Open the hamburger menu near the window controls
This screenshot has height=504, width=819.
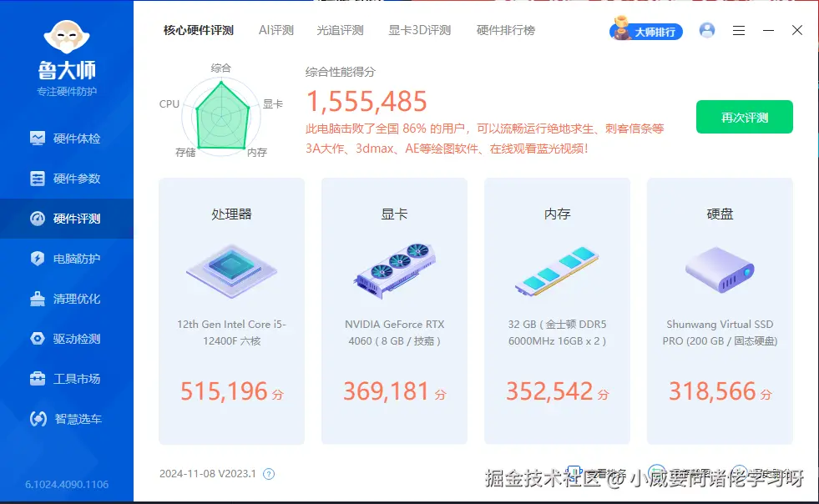[x=738, y=30]
